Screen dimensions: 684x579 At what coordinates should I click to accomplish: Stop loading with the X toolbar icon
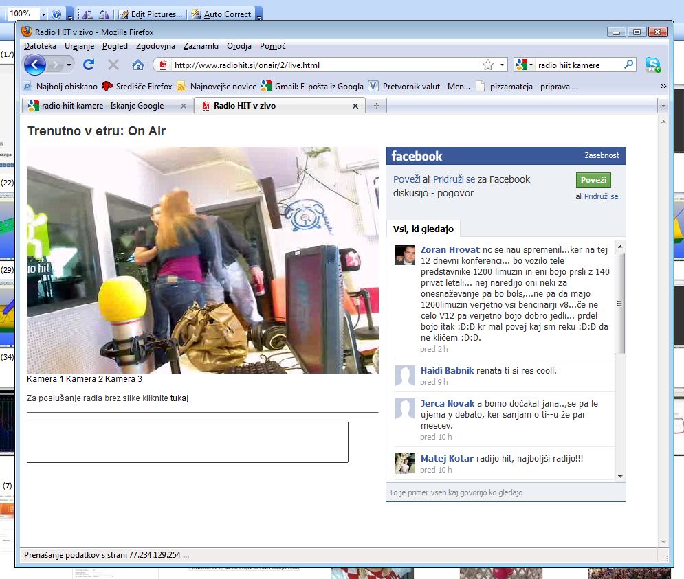[x=113, y=65]
